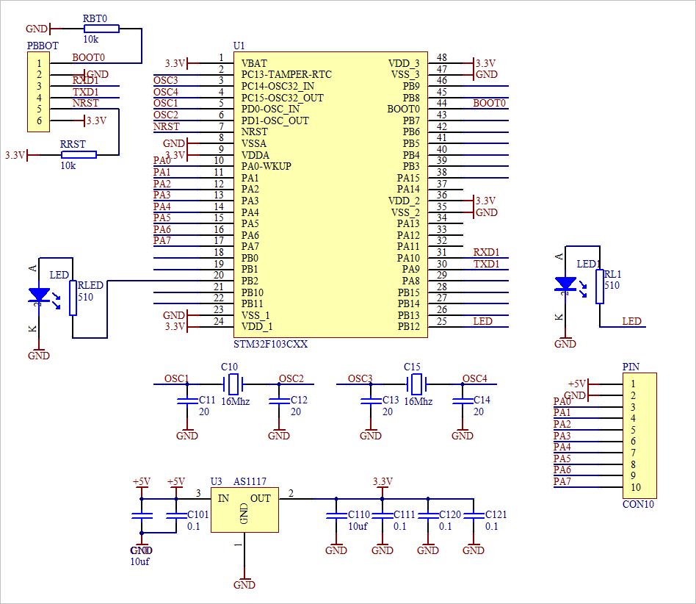The width and height of the screenshot is (696, 604).
Task: Select the AS1117 regulator U3 symbol
Action: 244,508
